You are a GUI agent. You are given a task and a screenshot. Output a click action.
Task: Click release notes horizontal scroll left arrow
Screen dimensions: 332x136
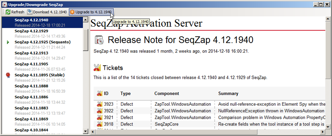point(93,132)
